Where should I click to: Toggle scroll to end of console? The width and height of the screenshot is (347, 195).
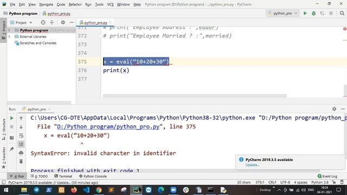click(x=21, y=144)
